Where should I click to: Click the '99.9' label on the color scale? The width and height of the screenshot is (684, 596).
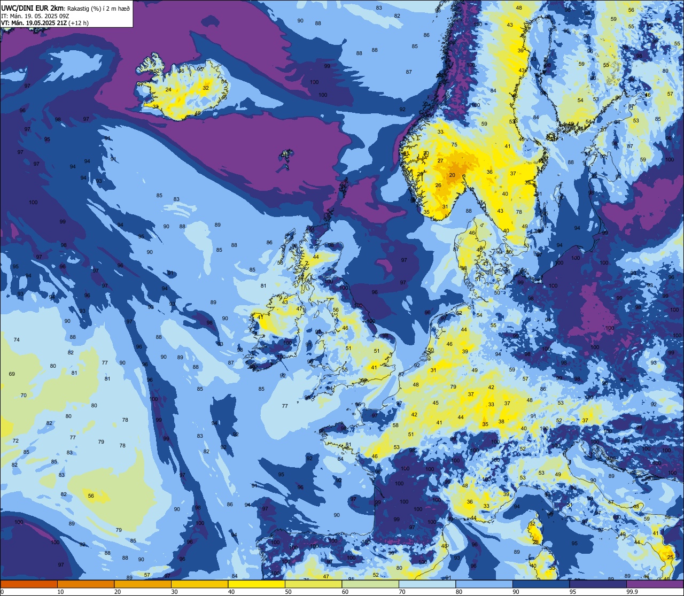point(632,592)
